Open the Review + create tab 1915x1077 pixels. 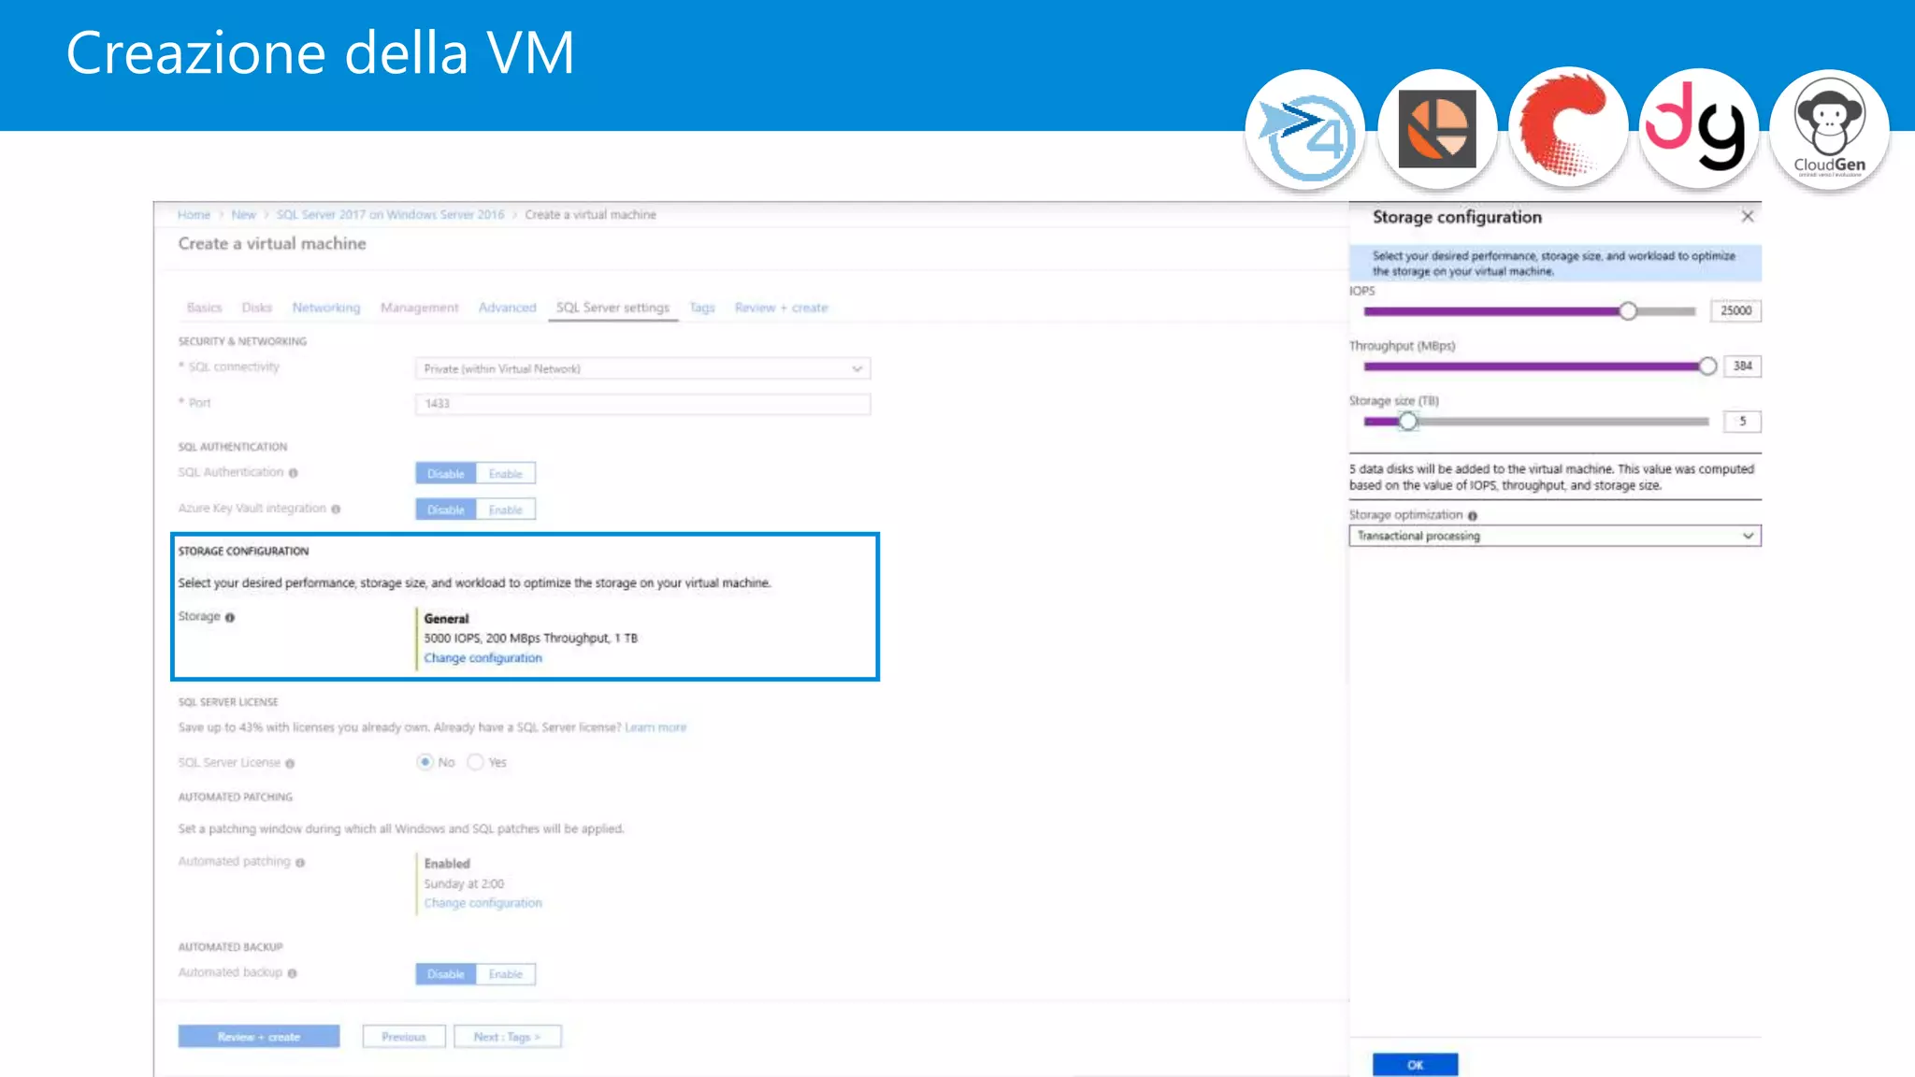pyautogui.click(x=781, y=308)
